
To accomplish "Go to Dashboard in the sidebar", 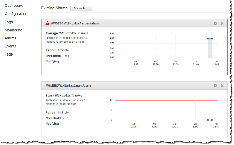I will (x=14, y=6).
